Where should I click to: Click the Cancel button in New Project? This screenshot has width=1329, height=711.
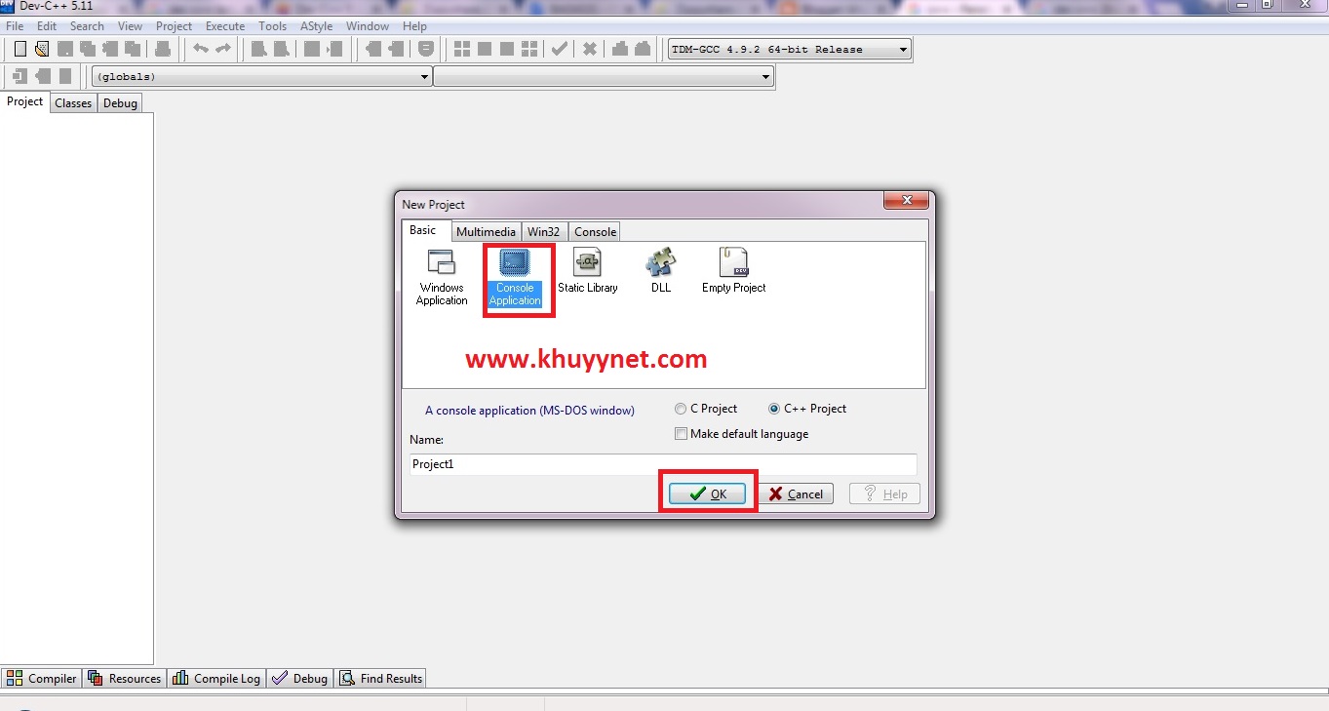pyautogui.click(x=796, y=494)
